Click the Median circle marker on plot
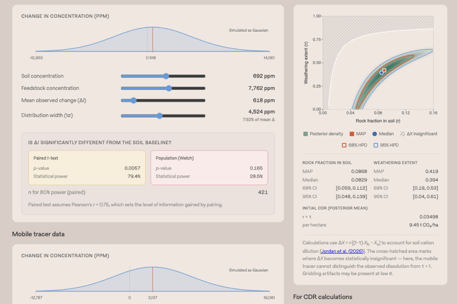457x304 pixels. coord(382,73)
